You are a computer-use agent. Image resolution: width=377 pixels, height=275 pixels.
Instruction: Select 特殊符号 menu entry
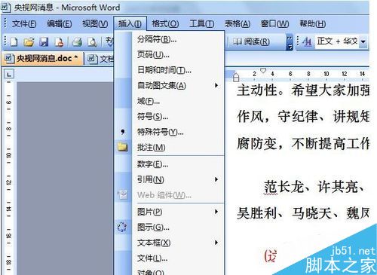(177, 132)
